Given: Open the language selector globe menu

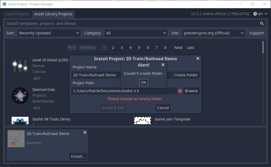Looking at the screenshot, I should tap(260, 14).
